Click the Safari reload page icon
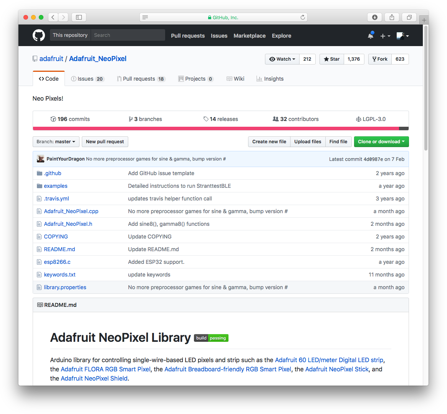 [303, 17]
